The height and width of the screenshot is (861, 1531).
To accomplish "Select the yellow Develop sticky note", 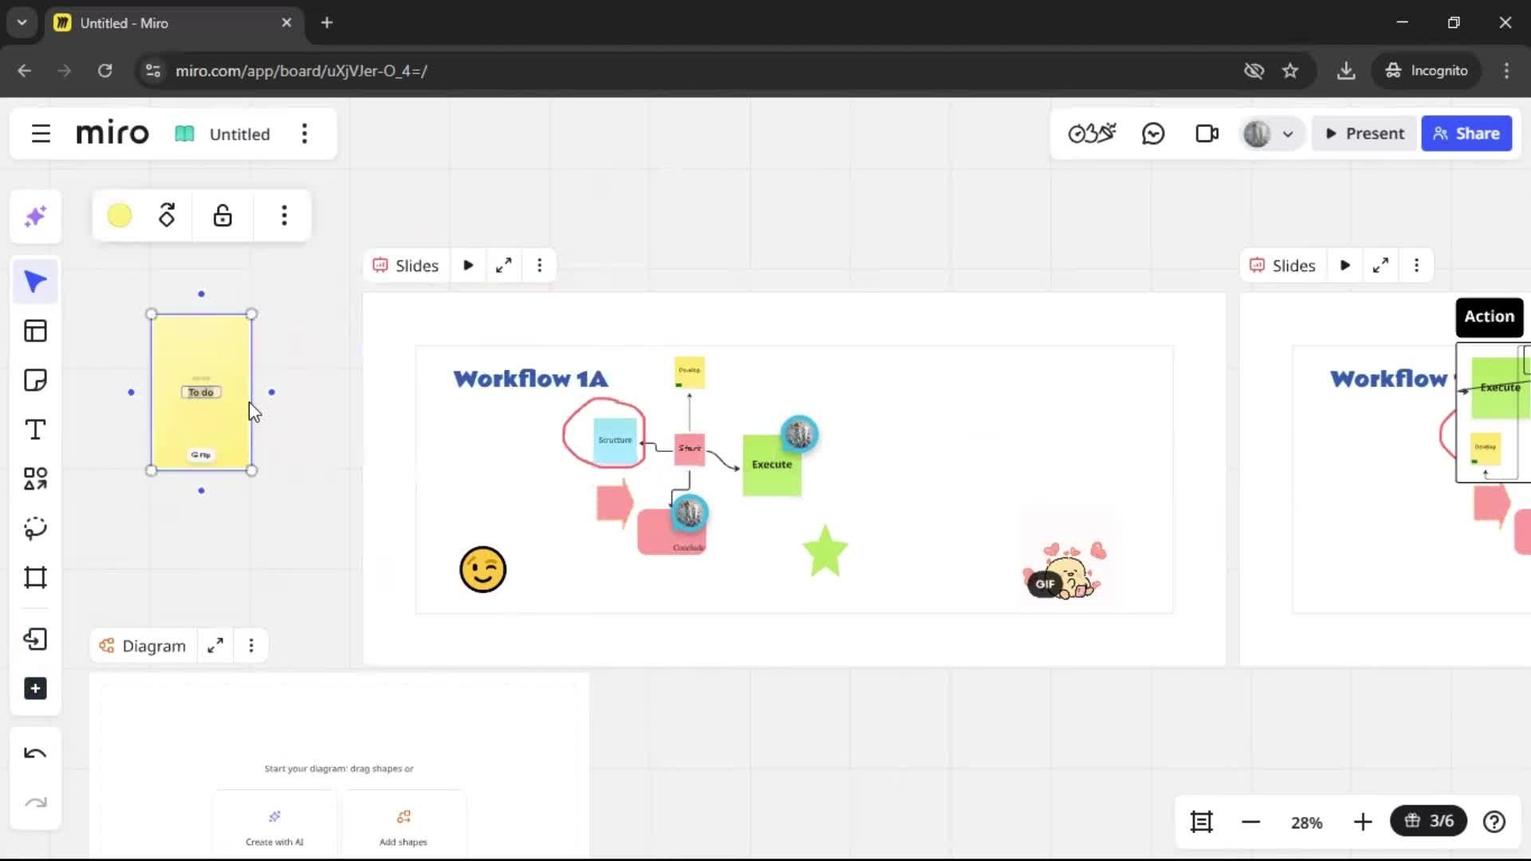I will click(689, 372).
